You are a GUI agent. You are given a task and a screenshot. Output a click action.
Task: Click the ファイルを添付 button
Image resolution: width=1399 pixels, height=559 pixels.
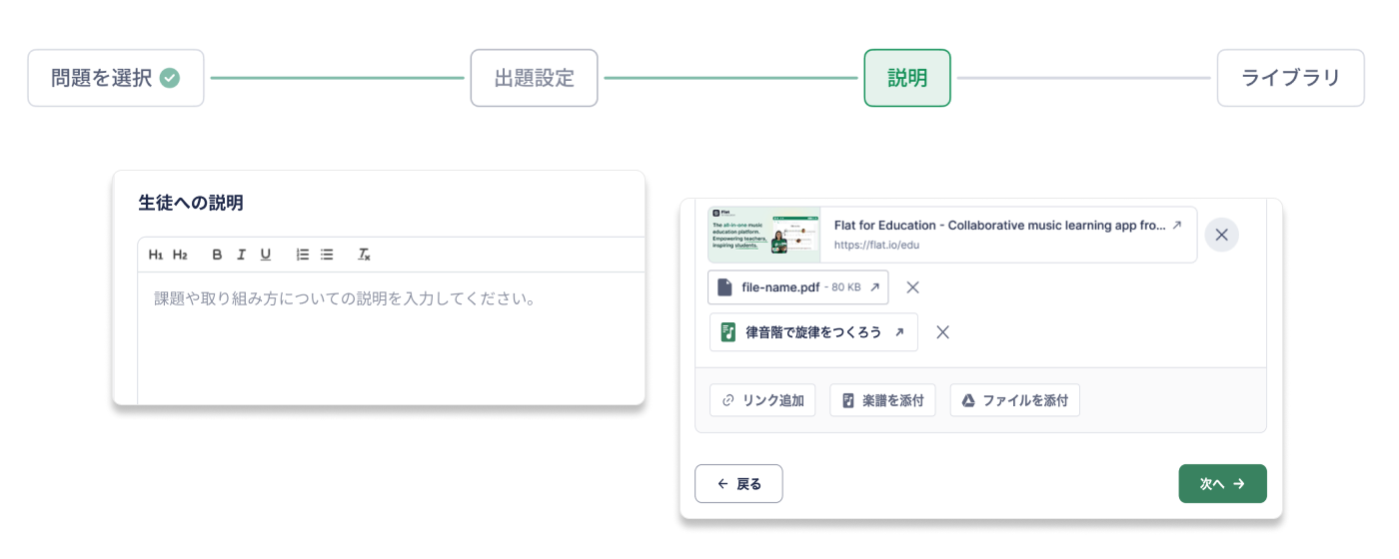[1014, 400]
